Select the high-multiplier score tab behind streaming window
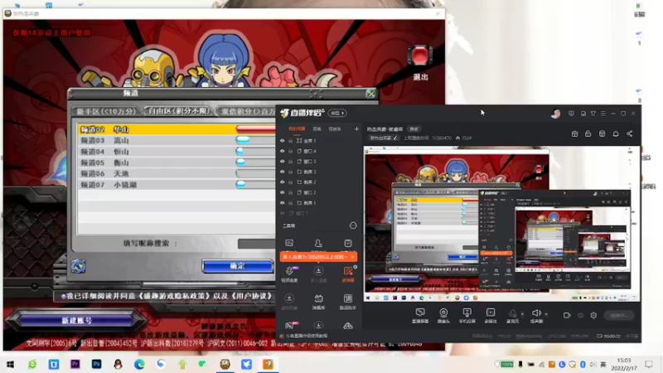Viewport: 663px width, 373px height. tap(247, 112)
